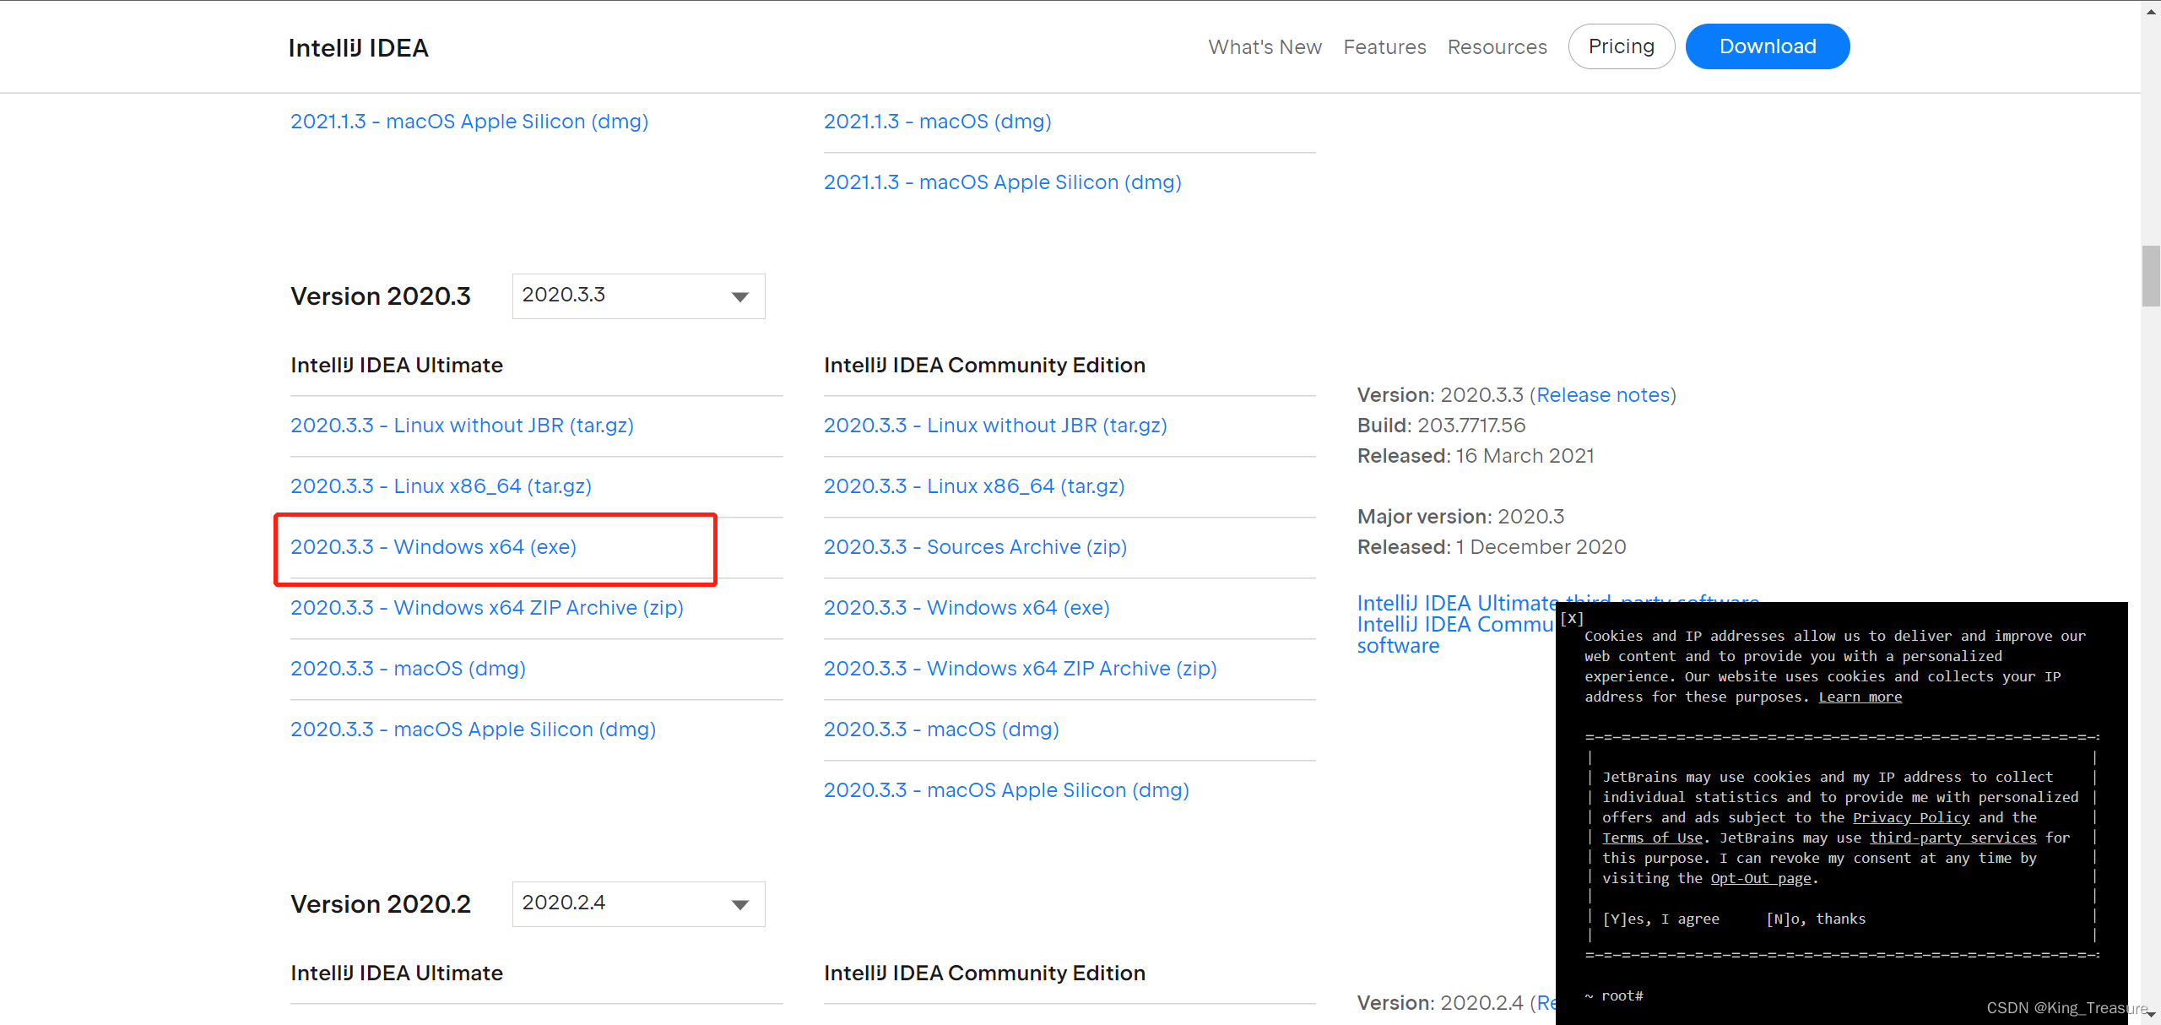
Task: Download Community 2020.3.3 macOS (dmg)
Action: 941,729
